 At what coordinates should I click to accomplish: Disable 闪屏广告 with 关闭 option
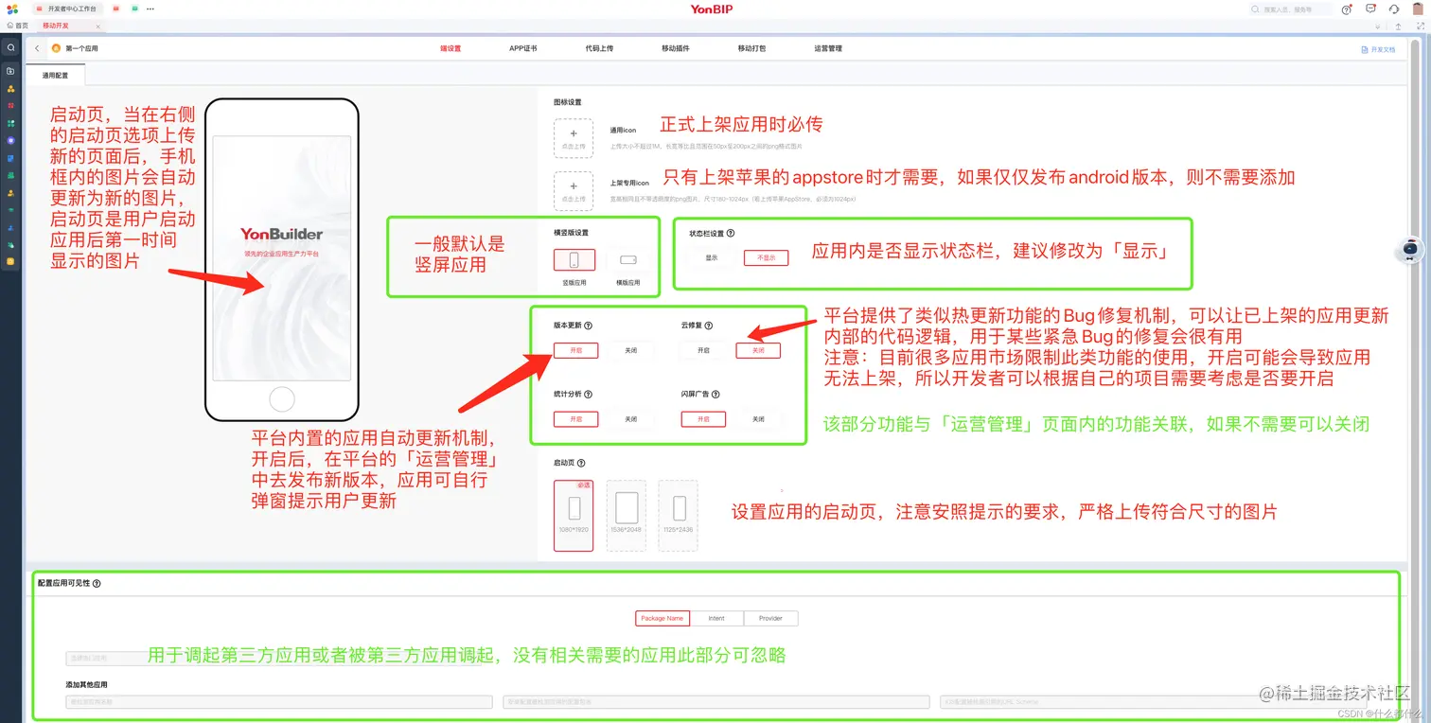point(758,419)
